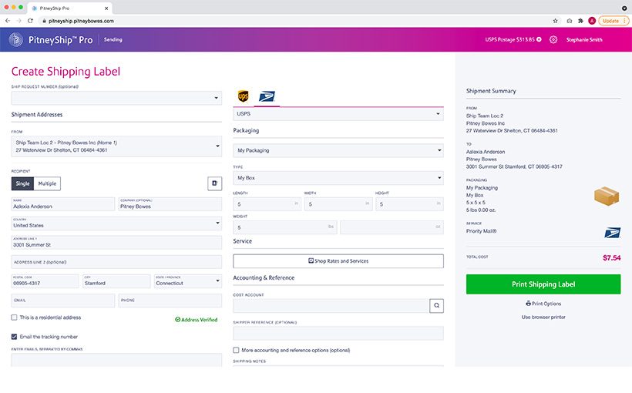Open the From address dropdown
Viewport: 632px width, 393px height.
coord(116,146)
